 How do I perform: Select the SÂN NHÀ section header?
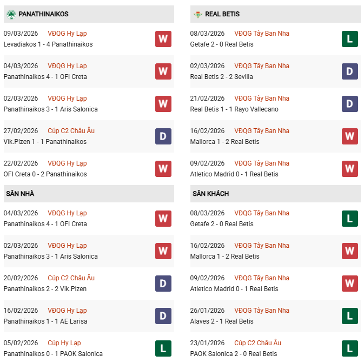tap(20, 194)
